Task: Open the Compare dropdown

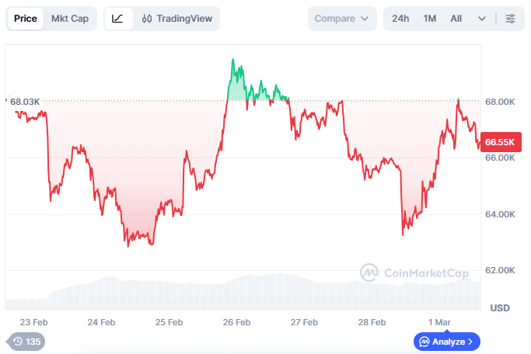Action: click(x=342, y=19)
